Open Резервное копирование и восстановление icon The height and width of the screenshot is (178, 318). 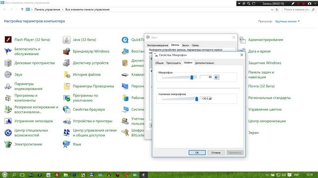point(8,109)
